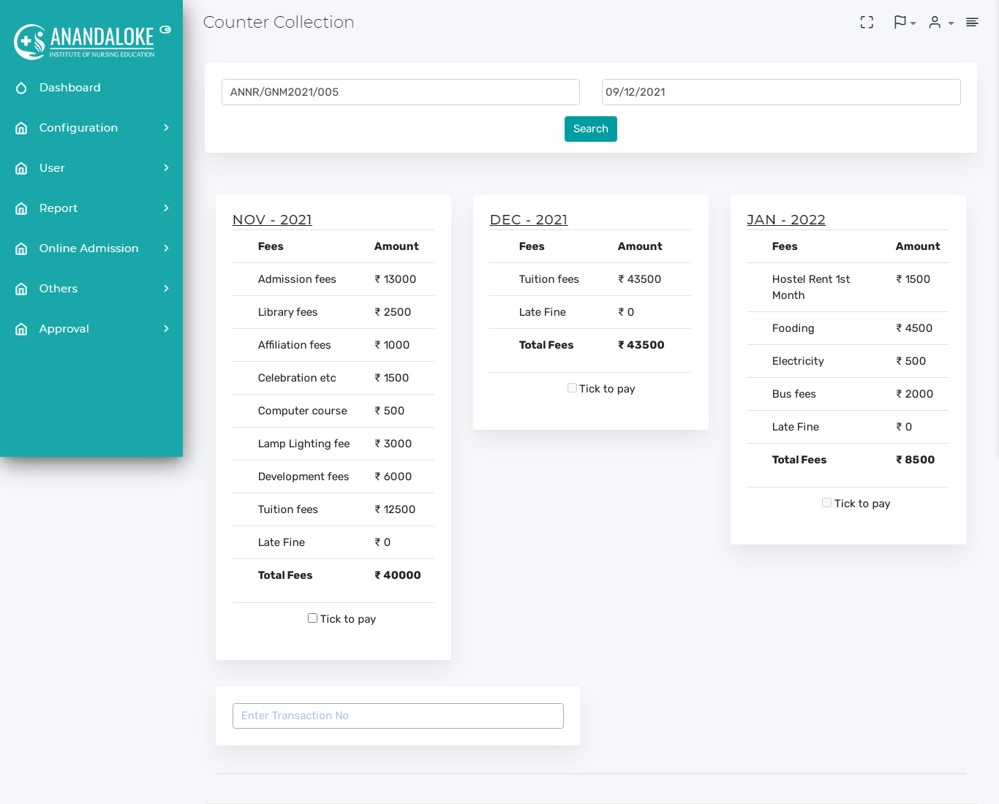Click the right-side menu lines icon
Viewport: 999px width, 804px height.
click(x=972, y=23)
